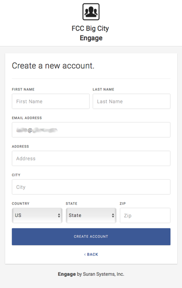Screen dimensions: 182x288
Task: Click the State dropdown arrow stepper icon
Action: tap(113, 216)
